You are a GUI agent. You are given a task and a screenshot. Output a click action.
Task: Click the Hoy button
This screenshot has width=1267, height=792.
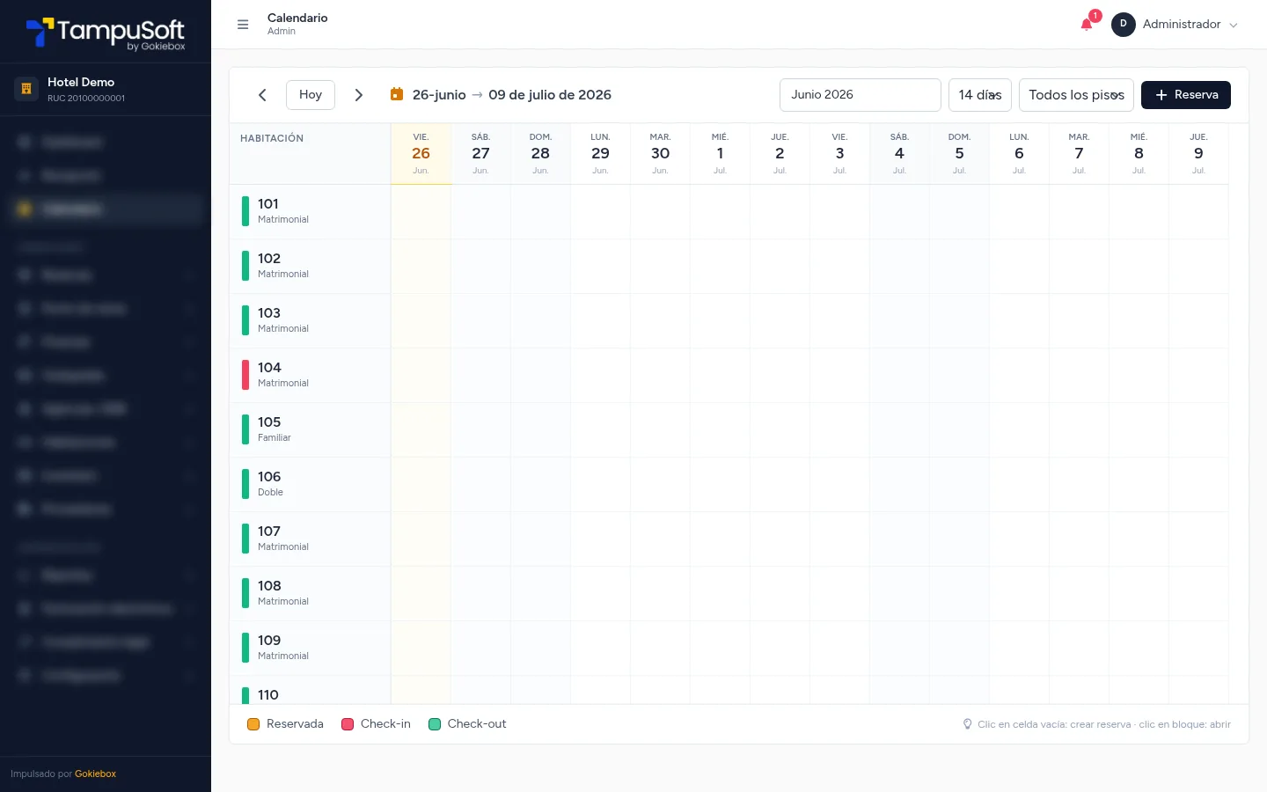(311, 95)
